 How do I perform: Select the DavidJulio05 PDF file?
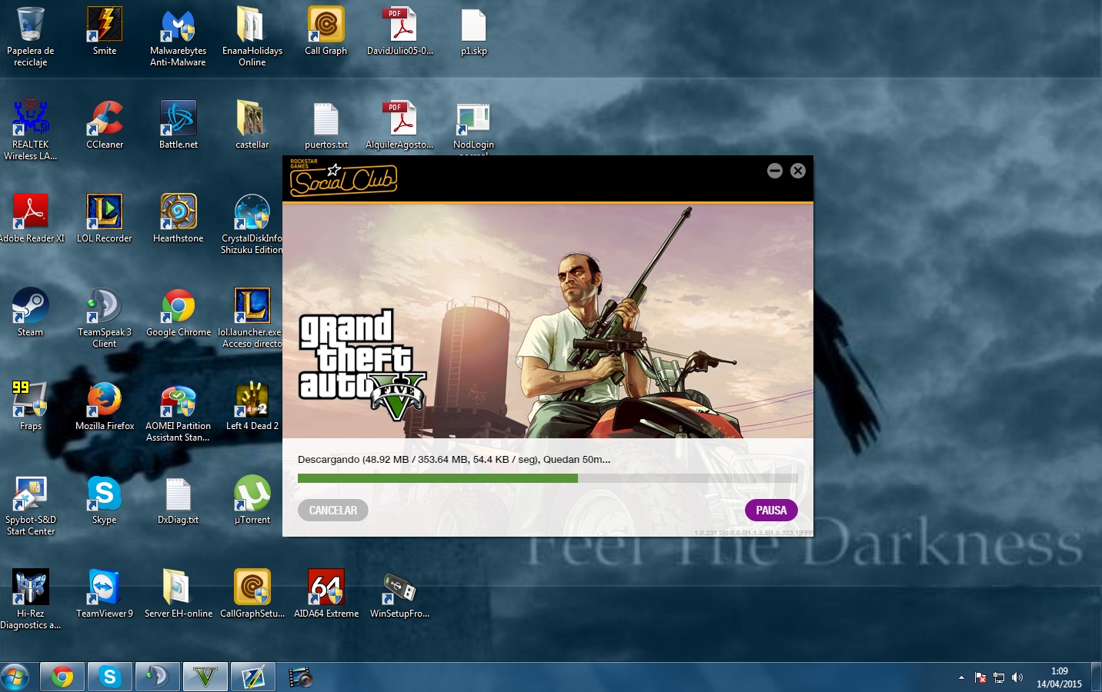click(399, 32)
